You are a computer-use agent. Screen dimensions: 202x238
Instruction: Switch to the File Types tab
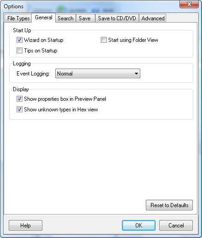[18, 18]
